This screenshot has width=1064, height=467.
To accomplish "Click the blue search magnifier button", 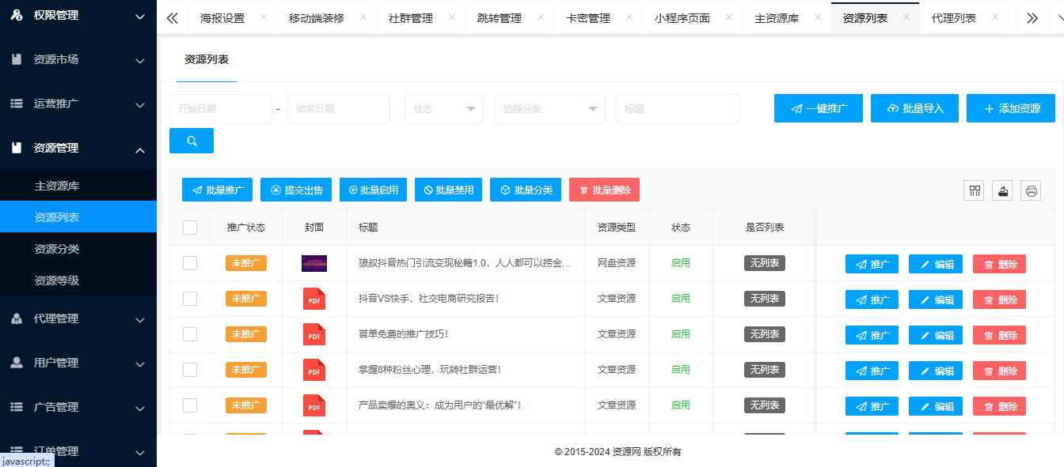I will (x=192, y=141).
